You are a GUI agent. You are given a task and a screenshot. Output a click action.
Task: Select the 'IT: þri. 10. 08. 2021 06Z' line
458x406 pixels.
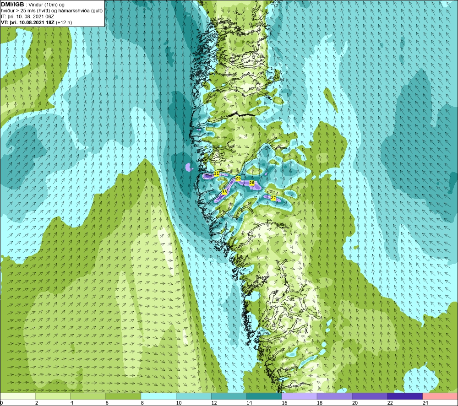pos(27,16)
